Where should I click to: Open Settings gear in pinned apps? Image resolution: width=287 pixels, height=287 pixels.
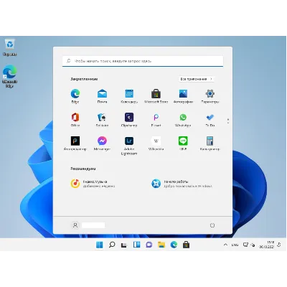210,96
